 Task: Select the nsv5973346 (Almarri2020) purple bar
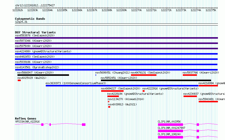[116, 43]
